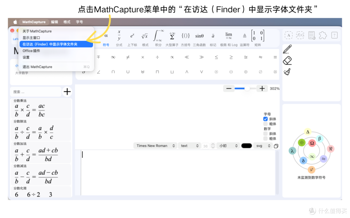
Task: Open the 编辑 menu
Action: [x=54, y=22]
